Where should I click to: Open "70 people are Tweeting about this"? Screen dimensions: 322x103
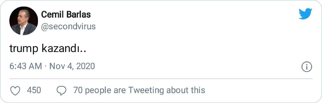(x=139, y=90)
